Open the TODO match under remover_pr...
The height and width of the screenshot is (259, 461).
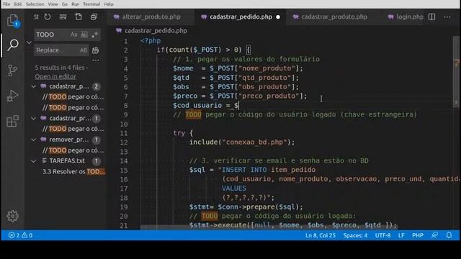(x=73, y=150)
